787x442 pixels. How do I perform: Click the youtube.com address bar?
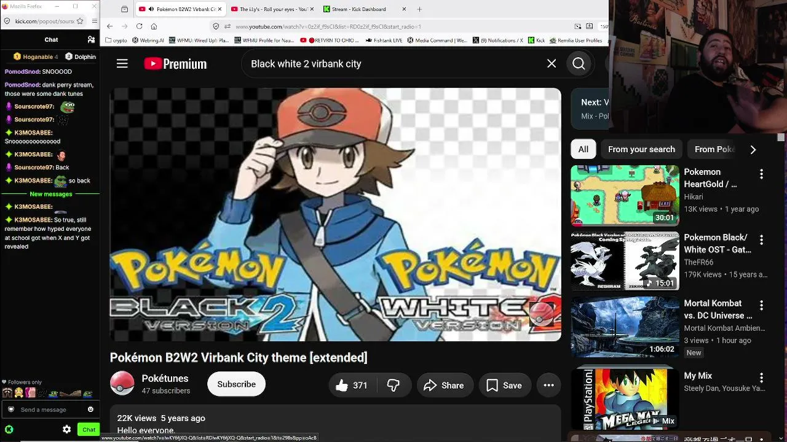[393, 26]
